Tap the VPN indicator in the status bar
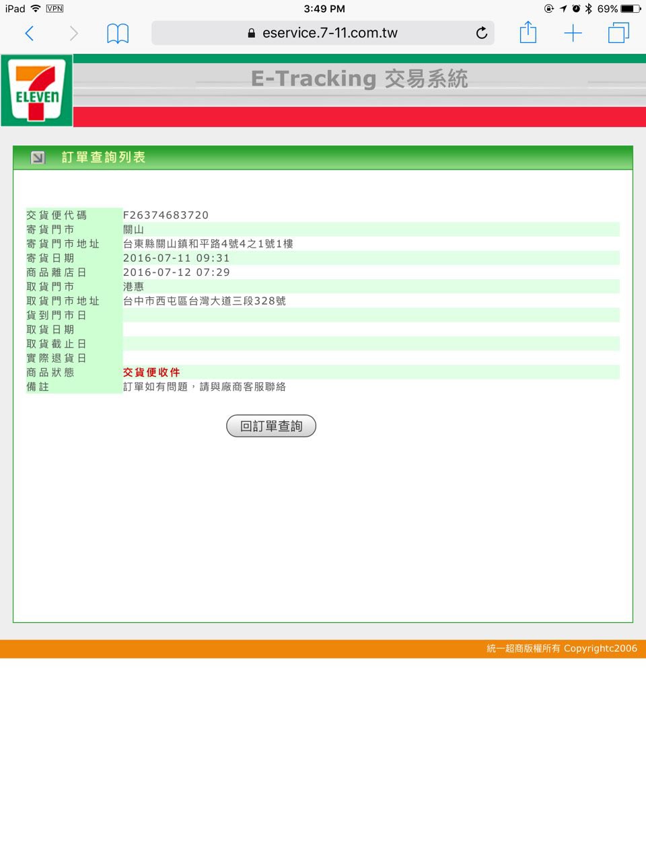This screenshot has height=861, width=646. pos(55,9)
